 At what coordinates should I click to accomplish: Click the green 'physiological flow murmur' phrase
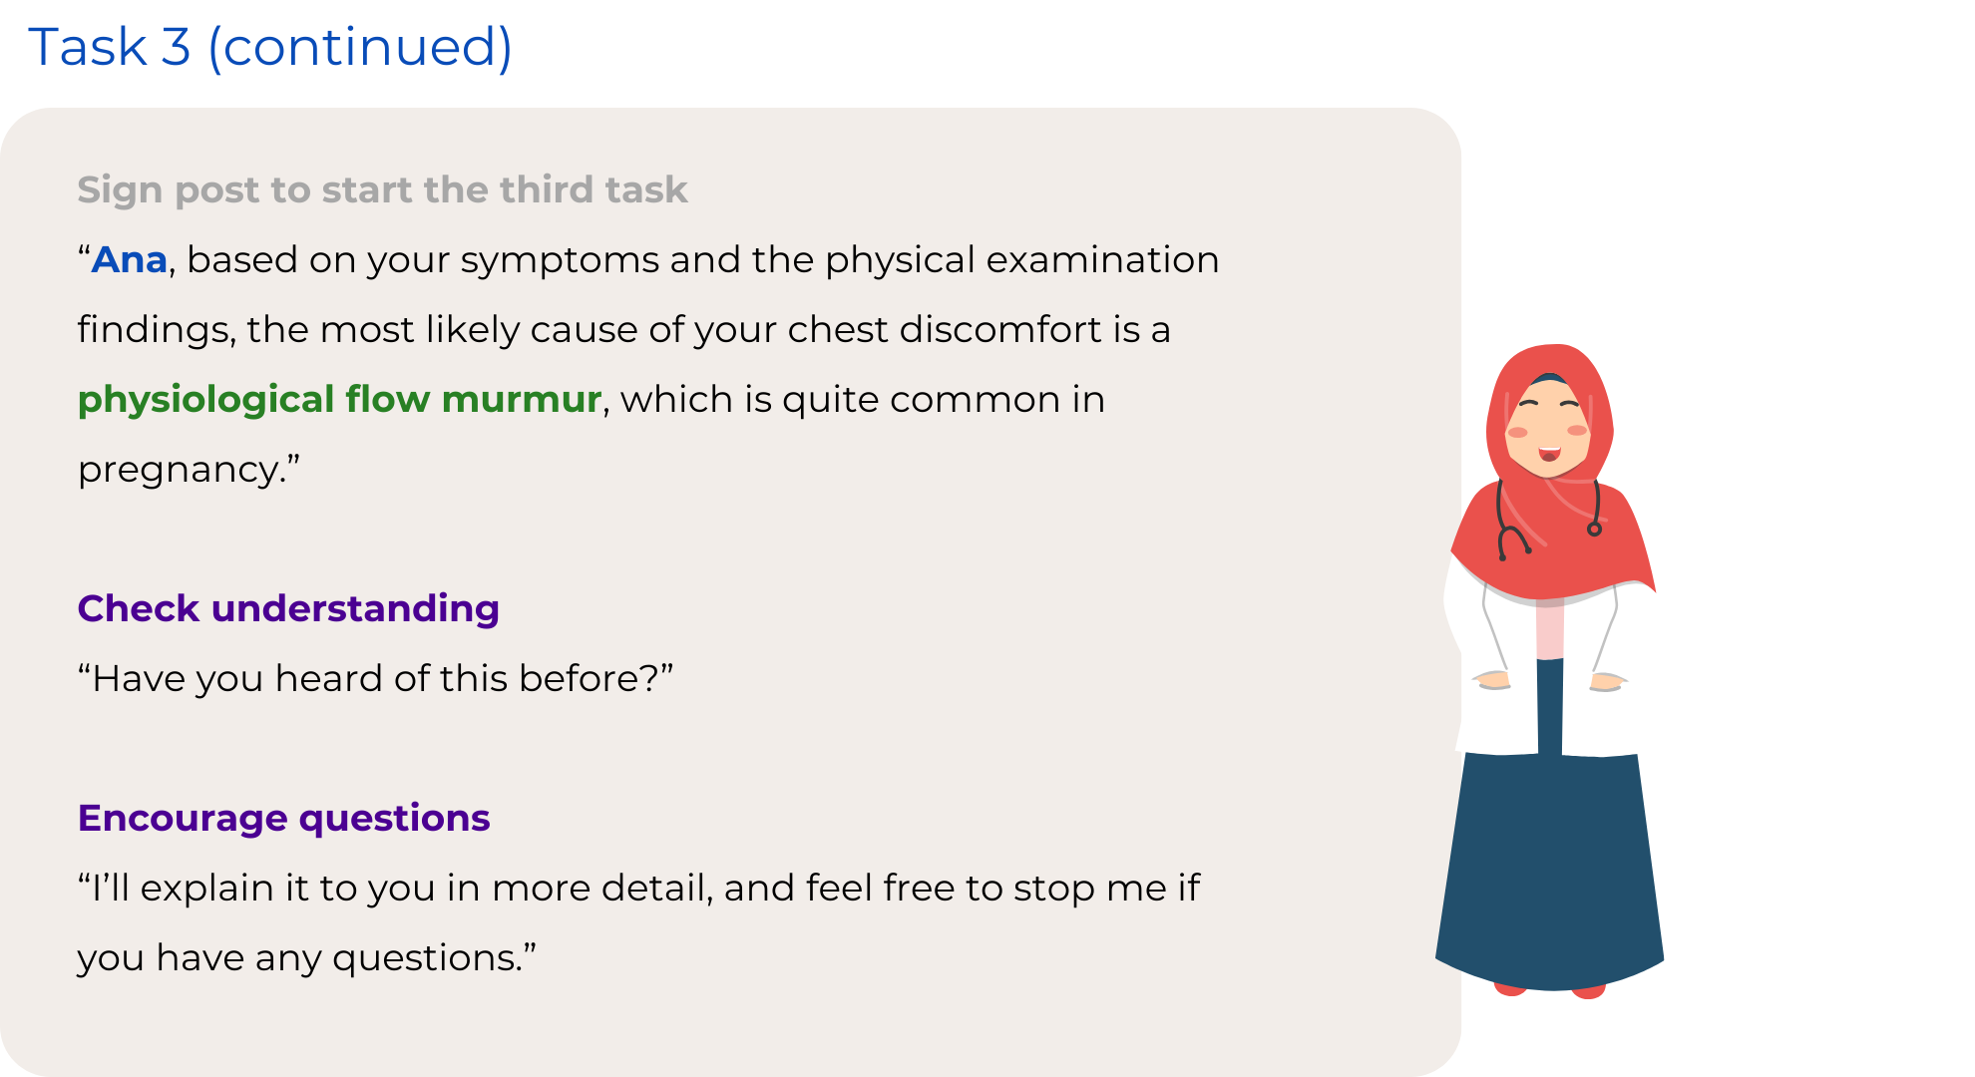tap(339, 399)
